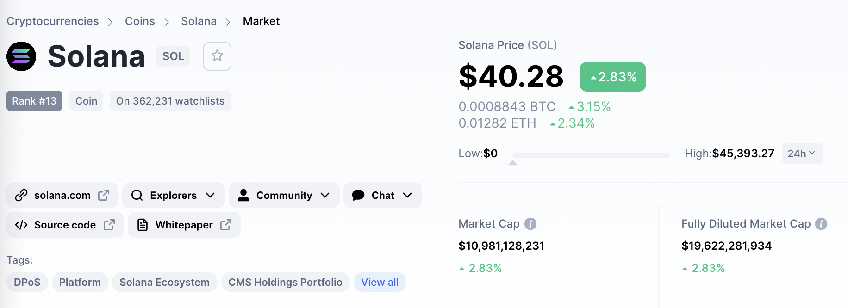The height and width of the screenshot is (308, 848).
Task: Click the Market Cap info icon
Action: pos(530,224)
